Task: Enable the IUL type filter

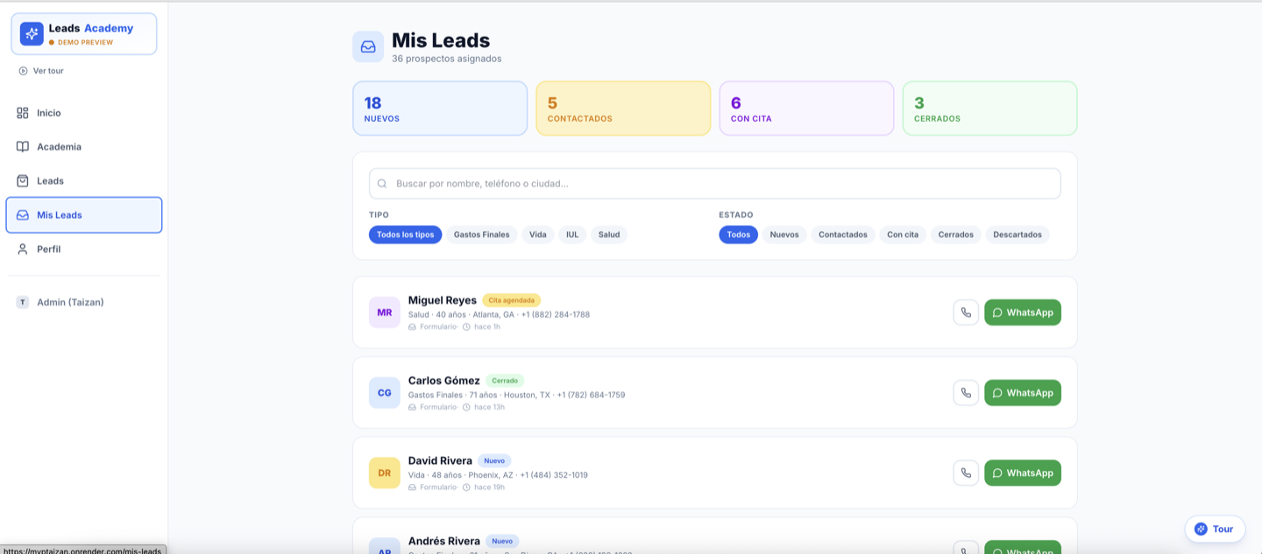Action: coord(572,235)
